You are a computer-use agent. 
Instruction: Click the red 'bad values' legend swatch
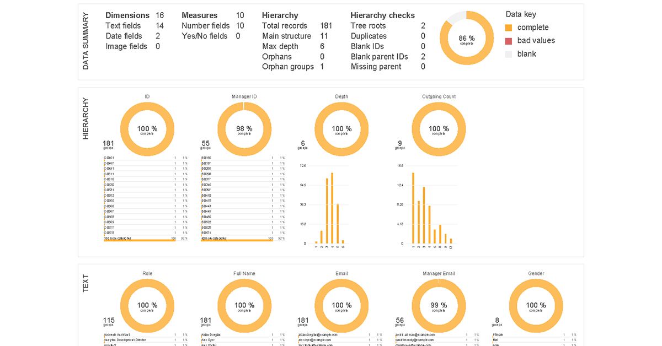509,41
